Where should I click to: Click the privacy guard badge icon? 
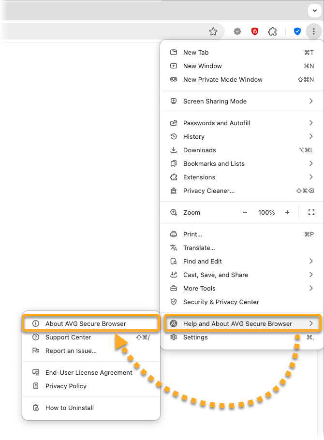click(237, 31)
